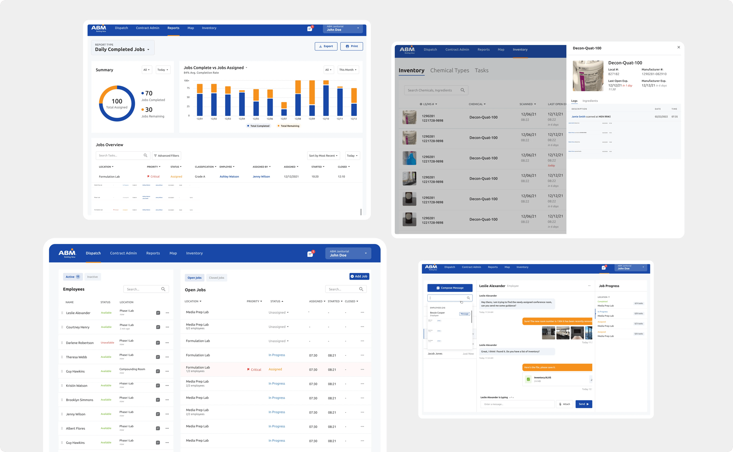
Task: Click info icon next to LS/MS # header
Action: tap(421, 104)
